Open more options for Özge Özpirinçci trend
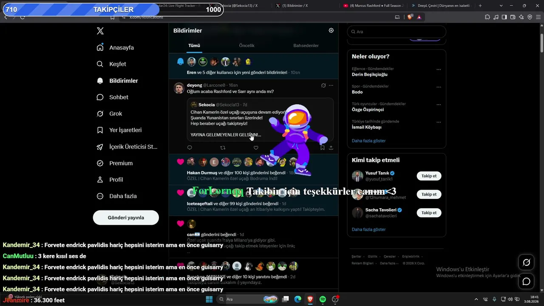The width and height of the screenshot is (544, 306). tap(439, 105)
